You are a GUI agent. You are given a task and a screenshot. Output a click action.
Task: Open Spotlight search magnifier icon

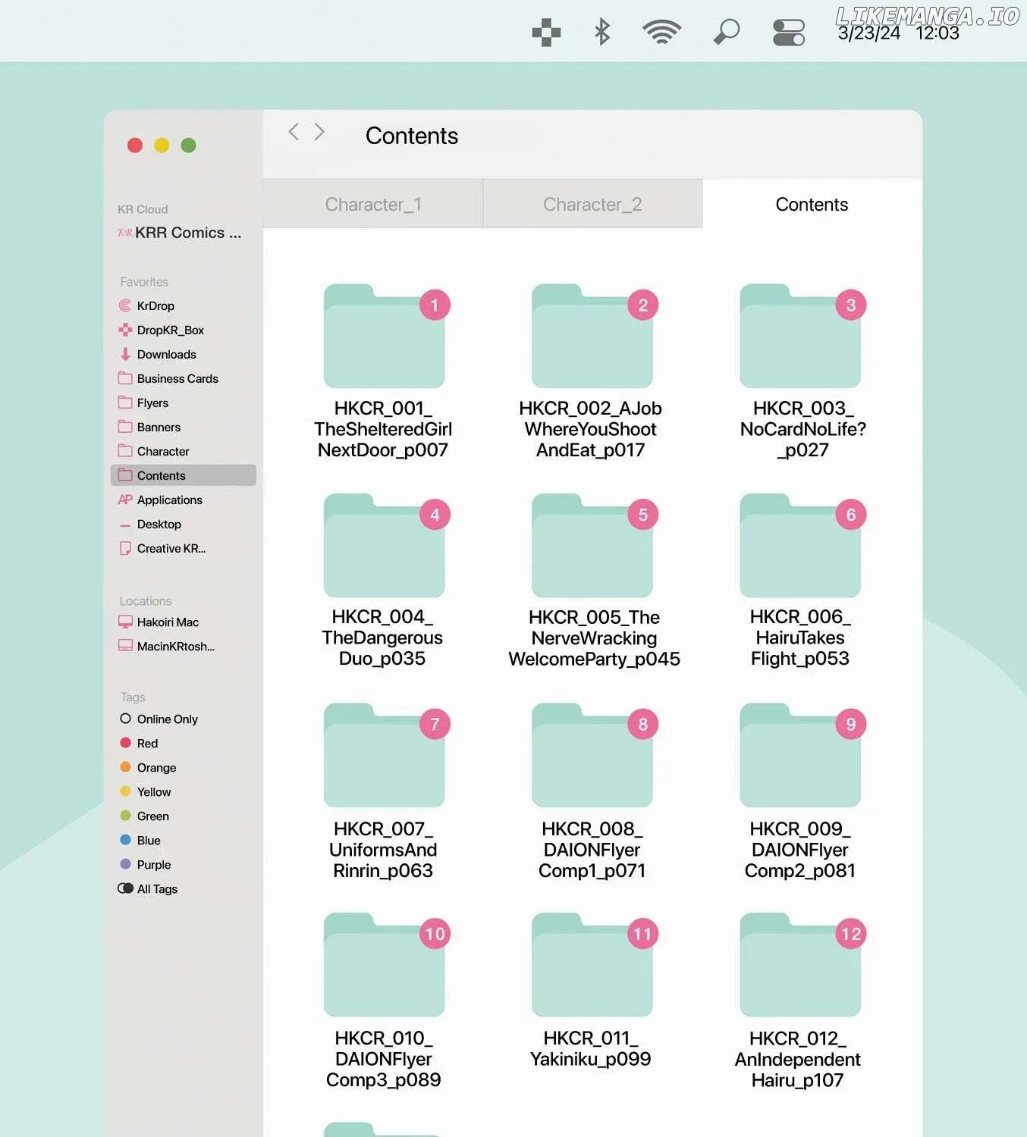pos(727,32)
